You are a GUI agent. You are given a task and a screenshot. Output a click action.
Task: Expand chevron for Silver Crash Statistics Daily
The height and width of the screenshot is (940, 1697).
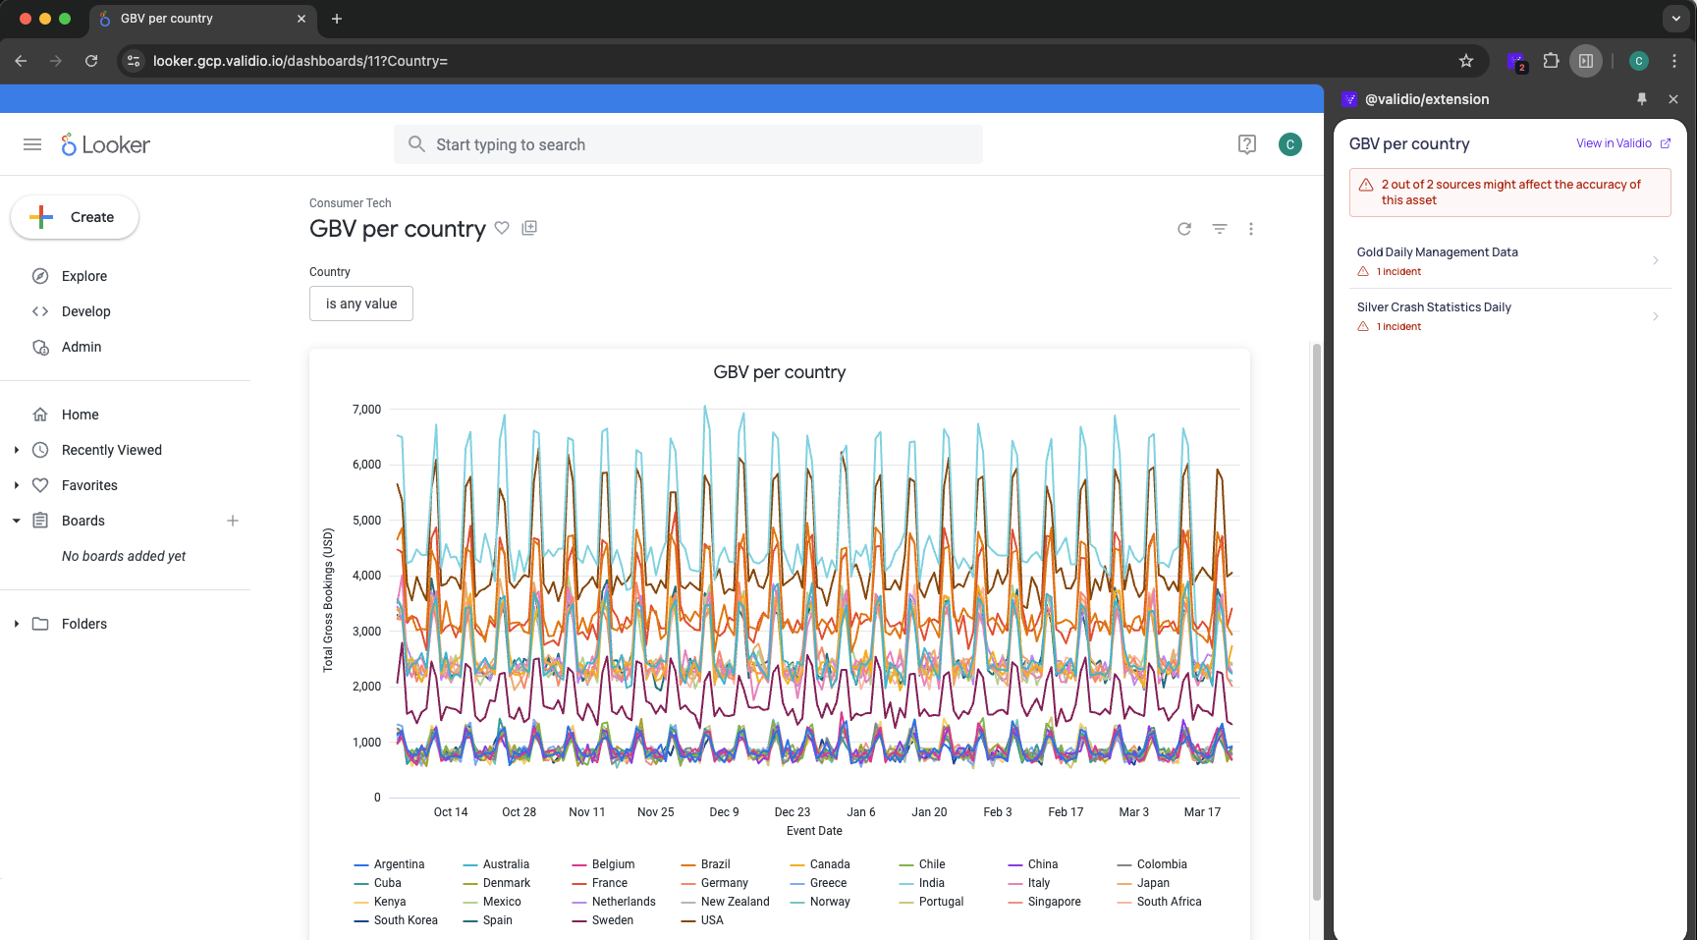(x=1656, y=315)
